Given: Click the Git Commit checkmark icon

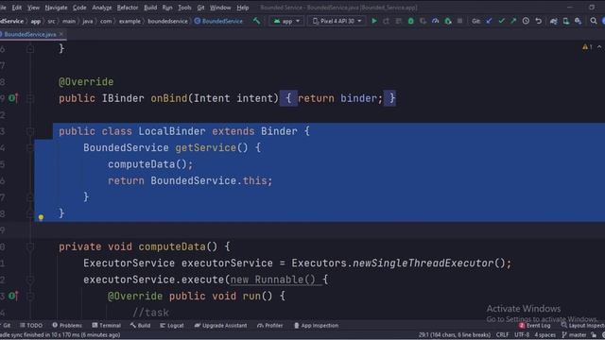Looking at the screenshot, I should 501,21.
